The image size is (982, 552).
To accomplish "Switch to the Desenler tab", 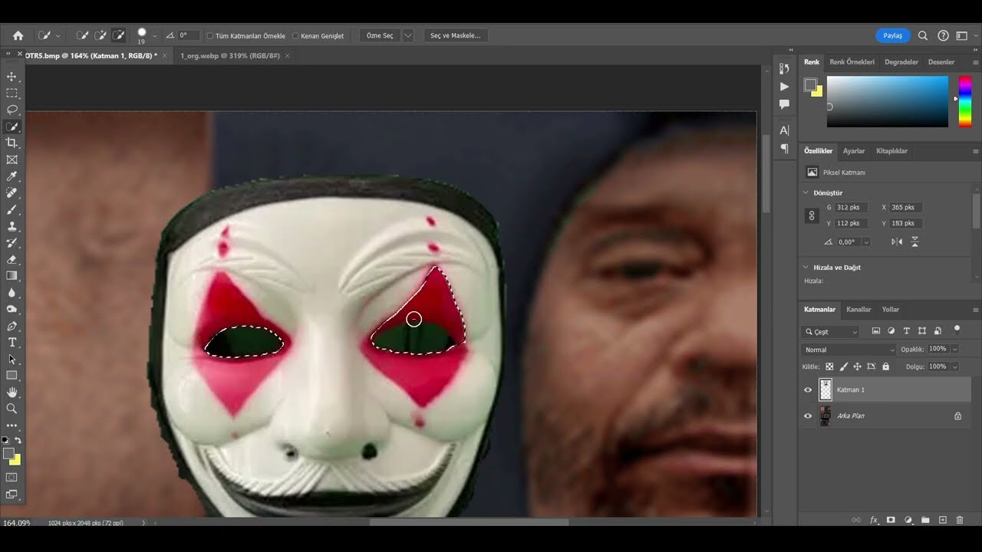I will [x=941, y=62].
